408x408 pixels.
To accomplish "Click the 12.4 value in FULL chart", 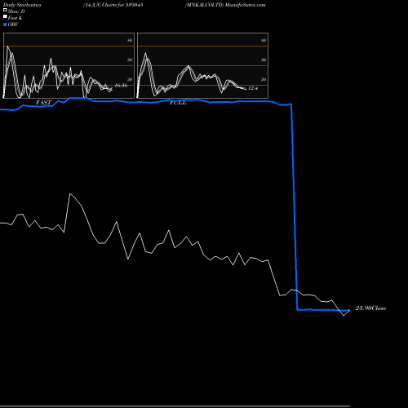I will [x=253, y=88].
